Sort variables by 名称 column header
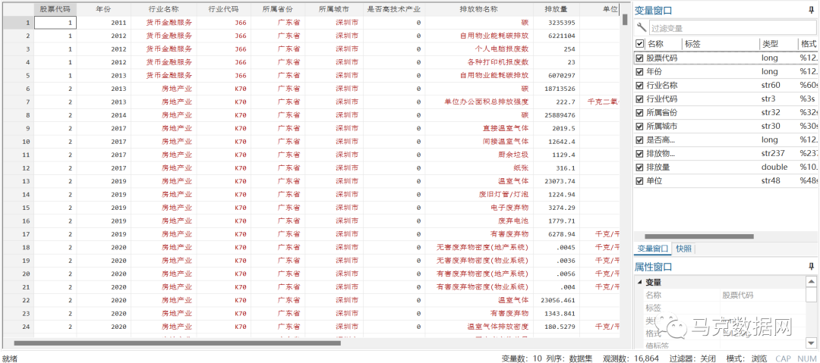This screenshot has width=820, height=363. tap(664, 44)
